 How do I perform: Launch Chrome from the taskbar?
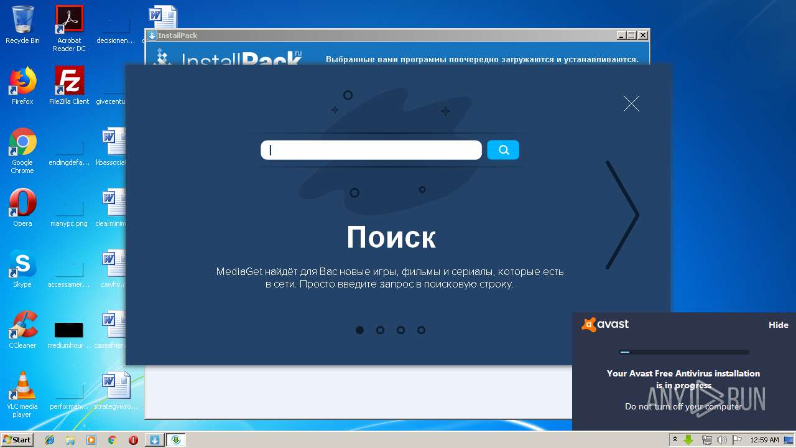click(112, 440)
